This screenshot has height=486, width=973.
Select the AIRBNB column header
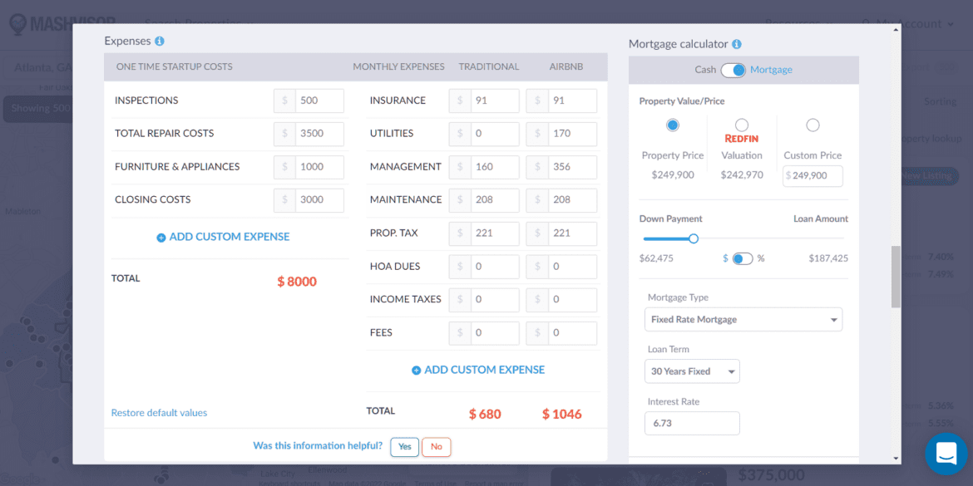566,66
